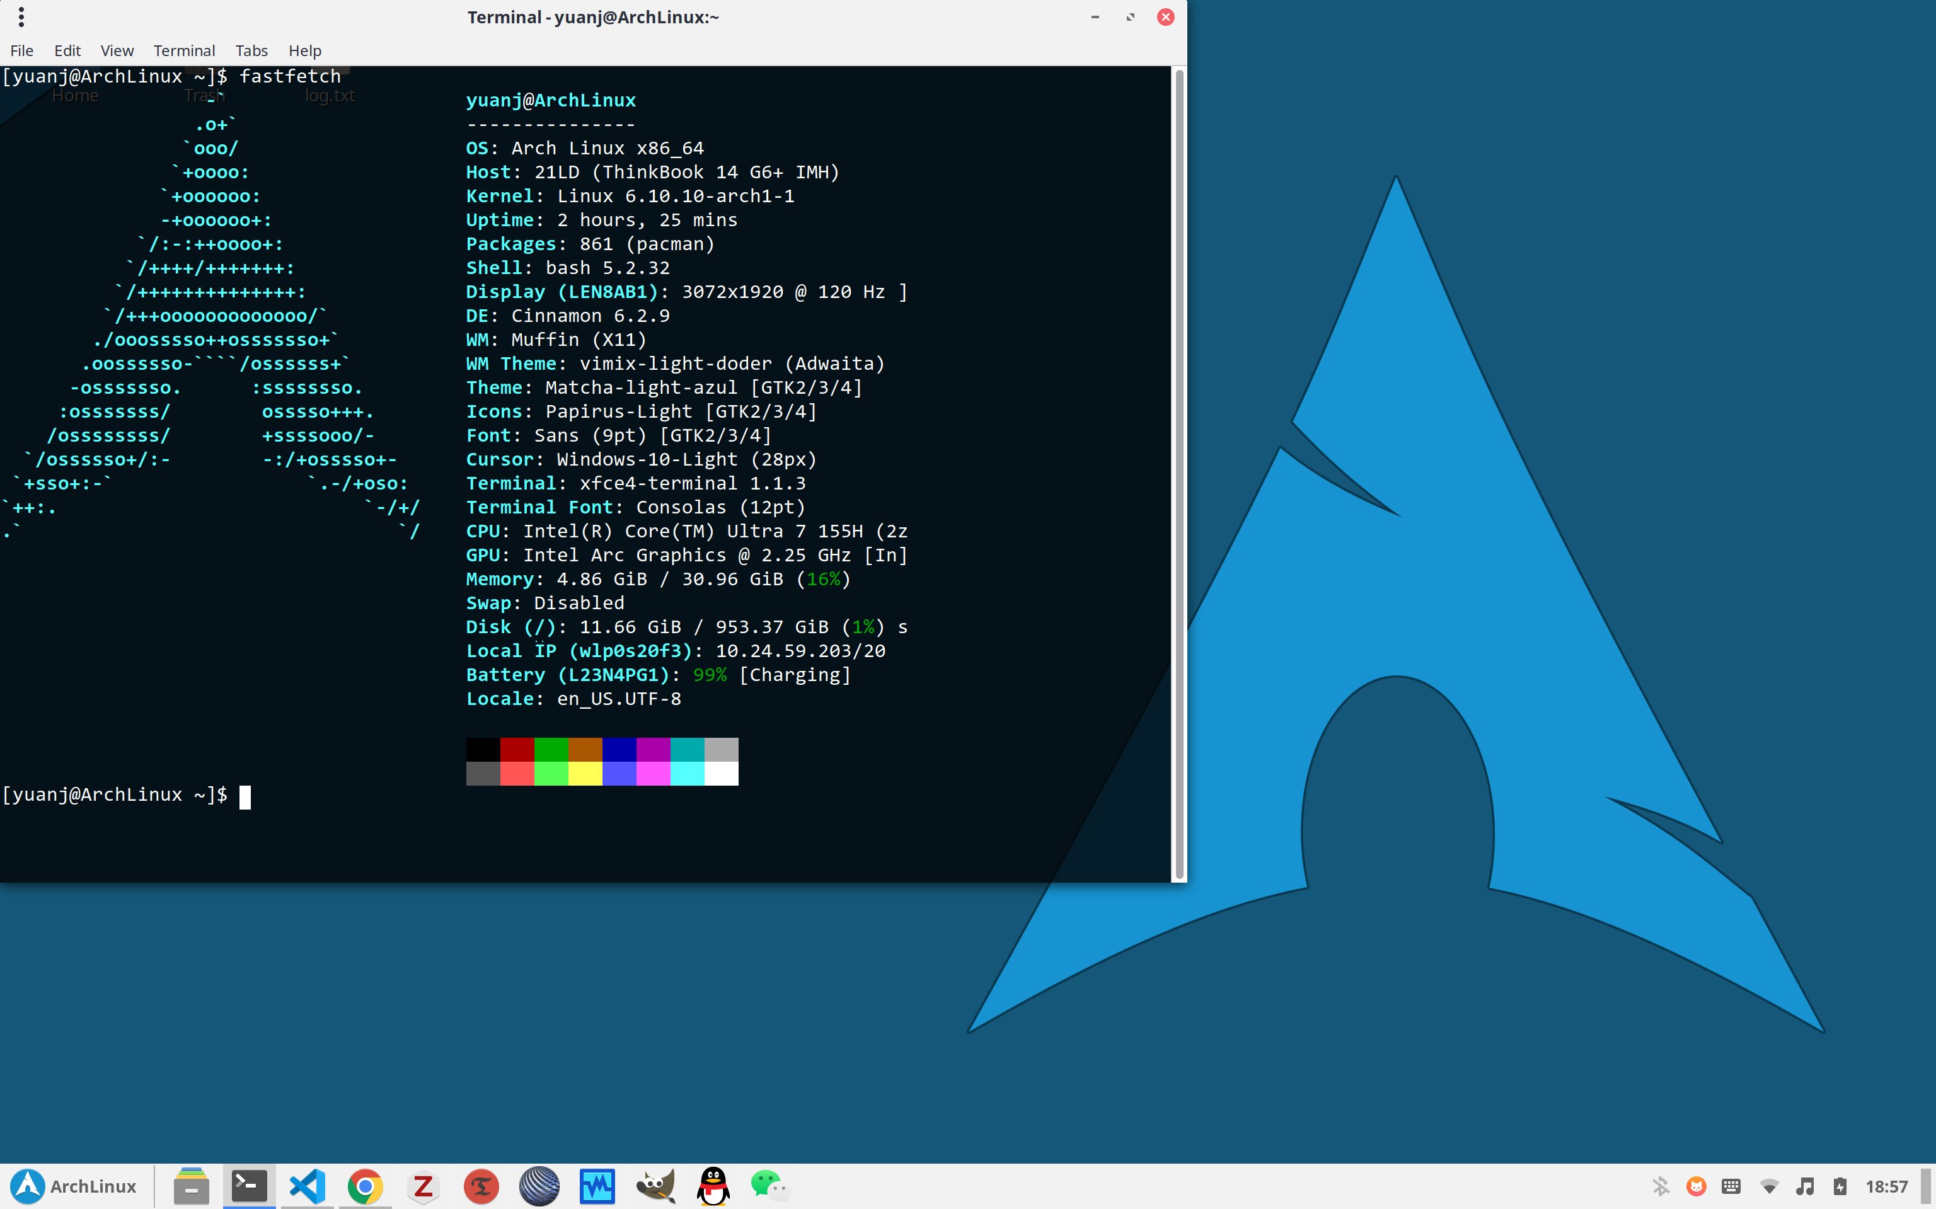Click 'ThinkBook 14 G6+ IMH' host text
Screen dimensions: 1936x1209
click(x=716, y=172)
